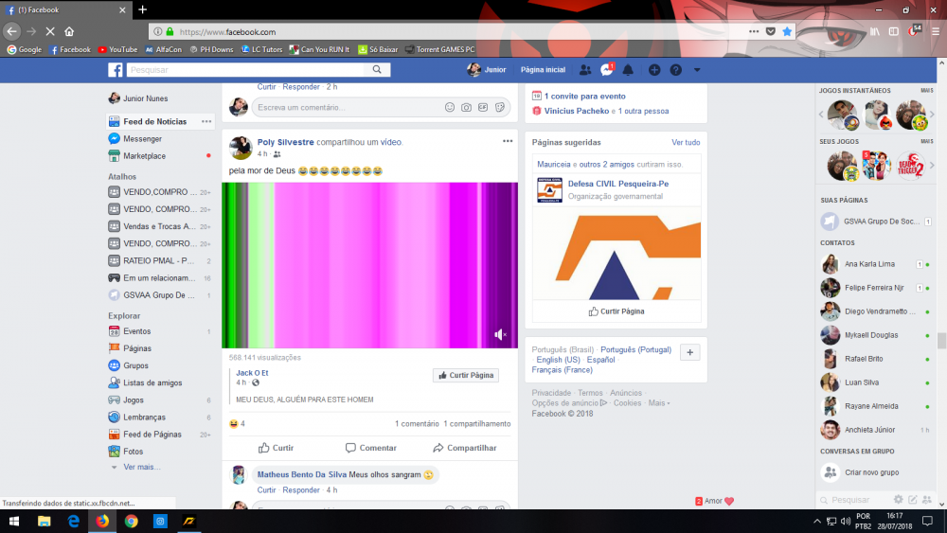Open friend requests icon
This screenshot has height=533, width=947.
point(585,70)
